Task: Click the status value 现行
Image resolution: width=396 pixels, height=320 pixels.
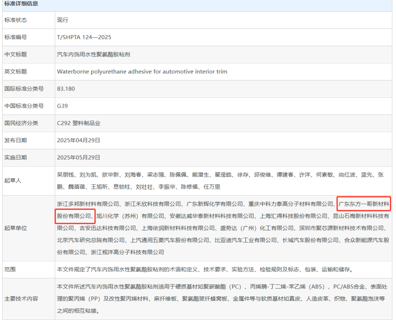Action: tap(62, 20)
